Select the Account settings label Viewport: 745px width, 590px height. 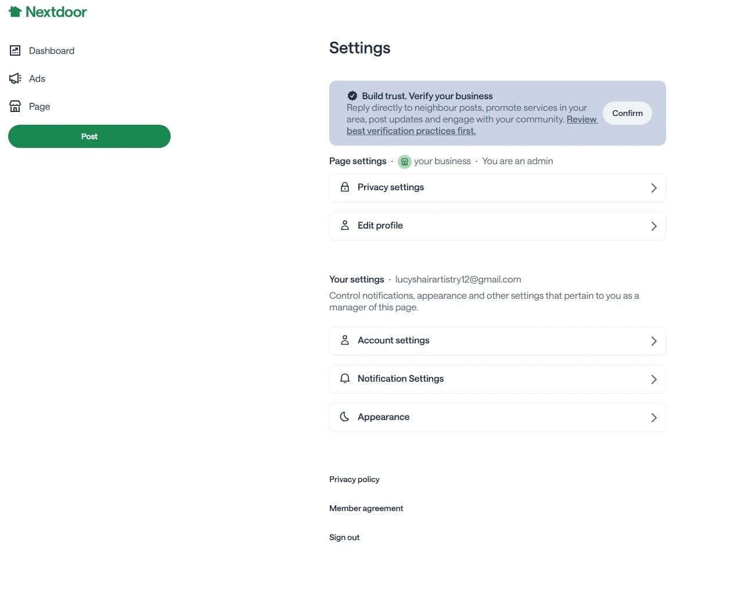coord(394,340)
